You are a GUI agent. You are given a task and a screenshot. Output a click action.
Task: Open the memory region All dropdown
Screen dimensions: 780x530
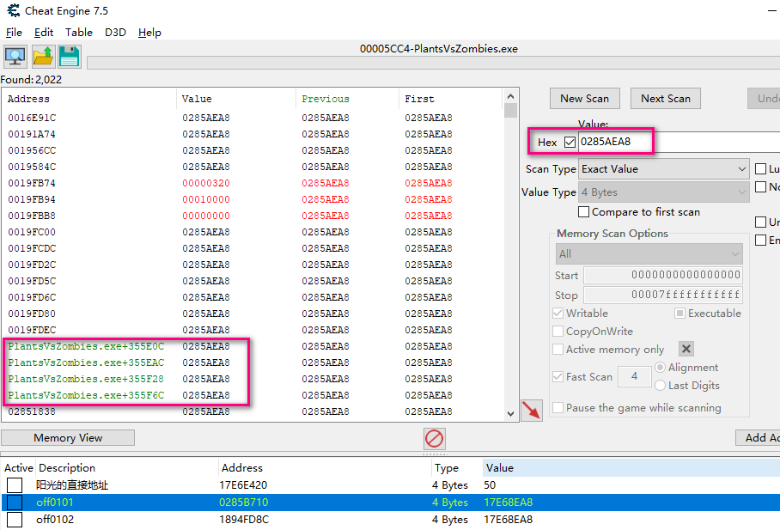[649, 253]
